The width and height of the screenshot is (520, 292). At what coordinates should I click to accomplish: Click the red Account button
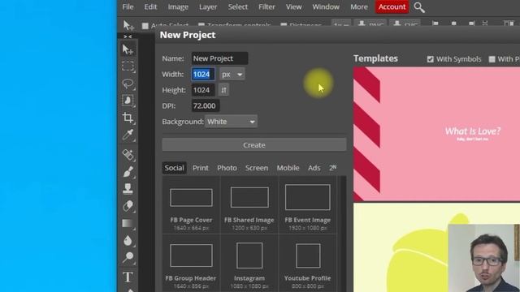click(392, 7)
